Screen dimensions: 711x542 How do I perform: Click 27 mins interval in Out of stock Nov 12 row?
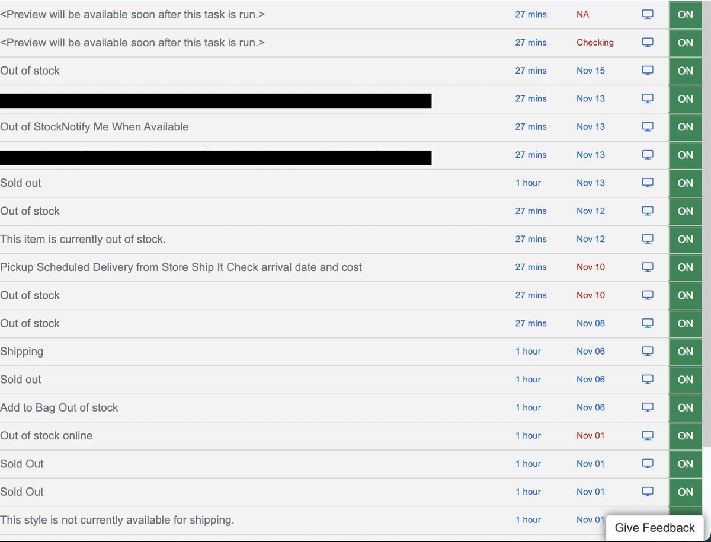[x=531, y=211]
